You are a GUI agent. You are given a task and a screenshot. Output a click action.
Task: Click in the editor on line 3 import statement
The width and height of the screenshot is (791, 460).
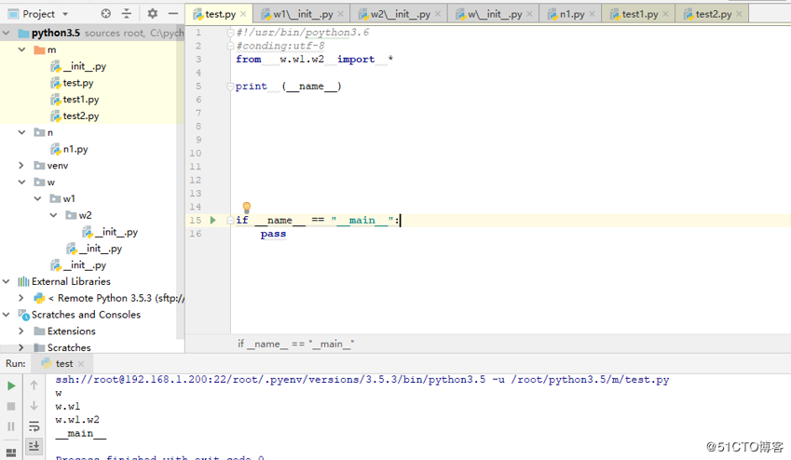tap(314, 60)
